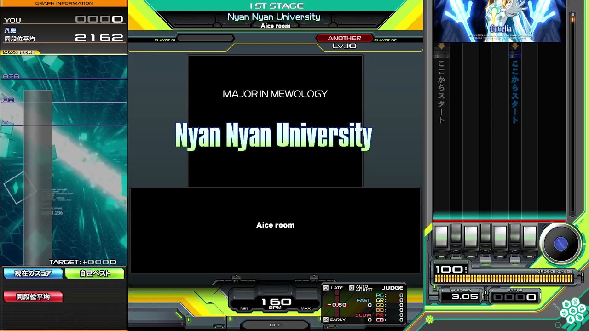Click the FAST count label
The height and width of the screenshot is (331, 589).
pos(364,300)
